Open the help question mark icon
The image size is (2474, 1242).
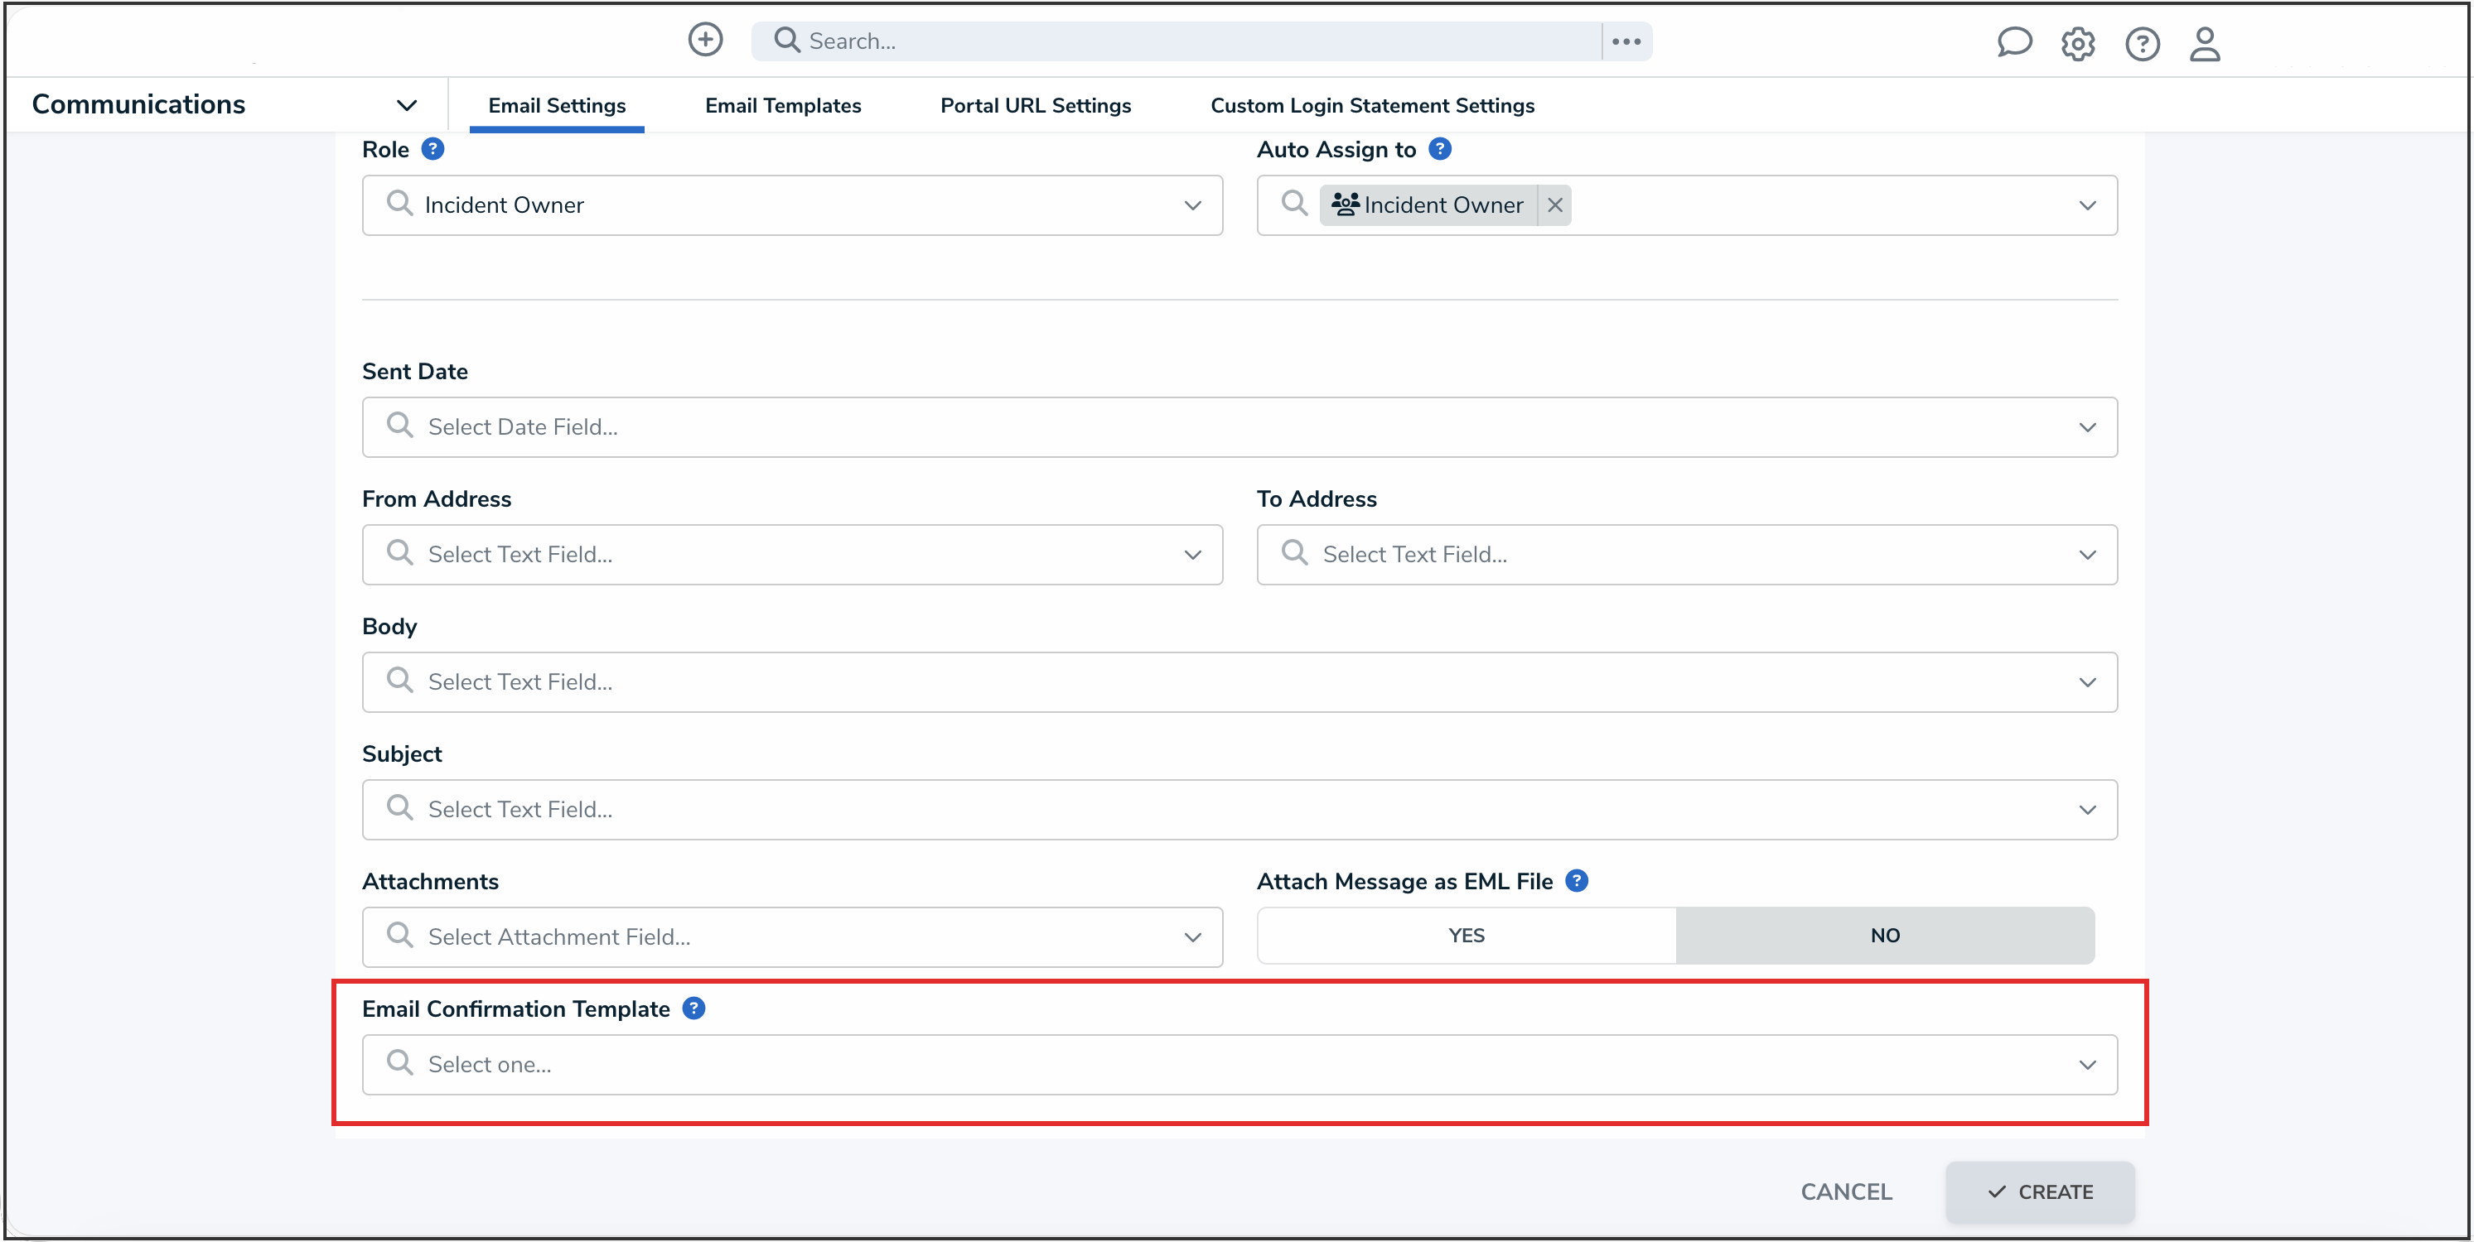coord(2142,44)
